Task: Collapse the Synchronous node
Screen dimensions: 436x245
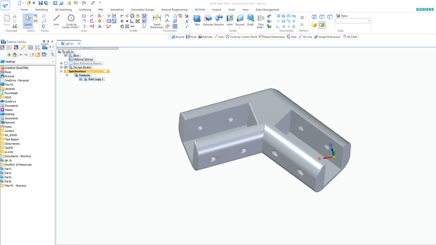Action: point(62,71)
